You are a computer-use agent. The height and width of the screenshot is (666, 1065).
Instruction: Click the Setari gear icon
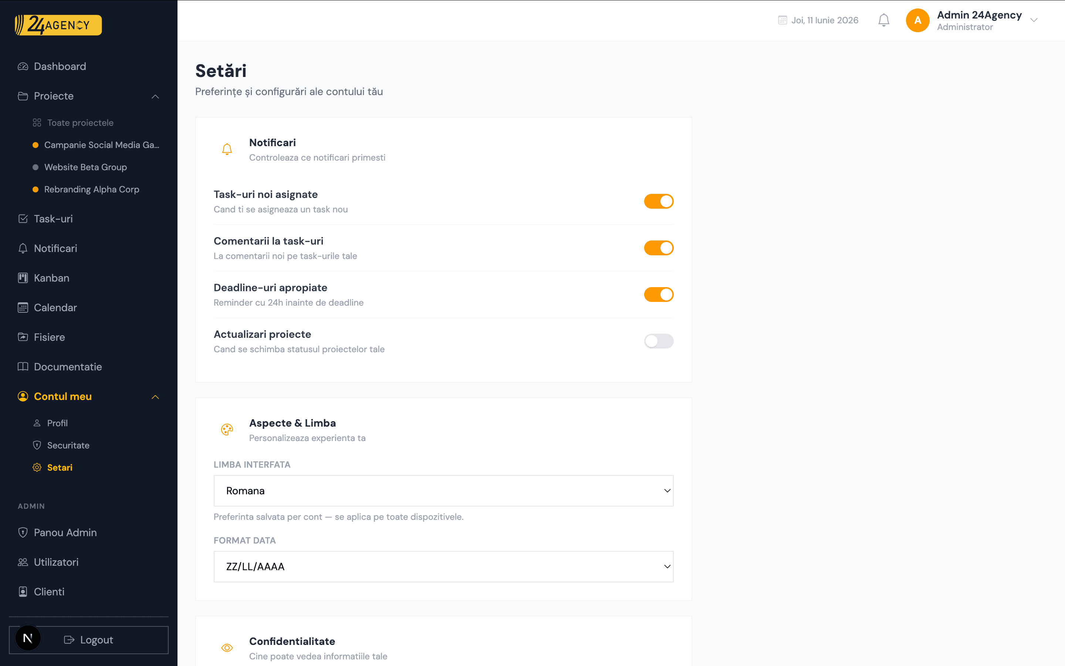point(37,467)
